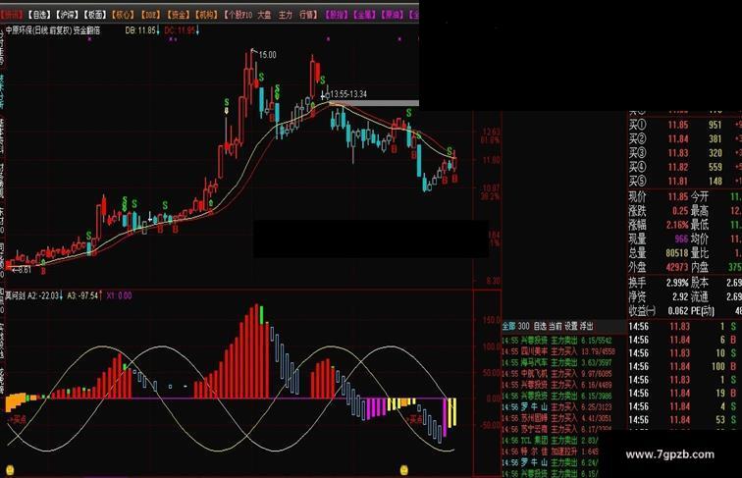Open the 【资金】 menu

[x=179, y=15]
